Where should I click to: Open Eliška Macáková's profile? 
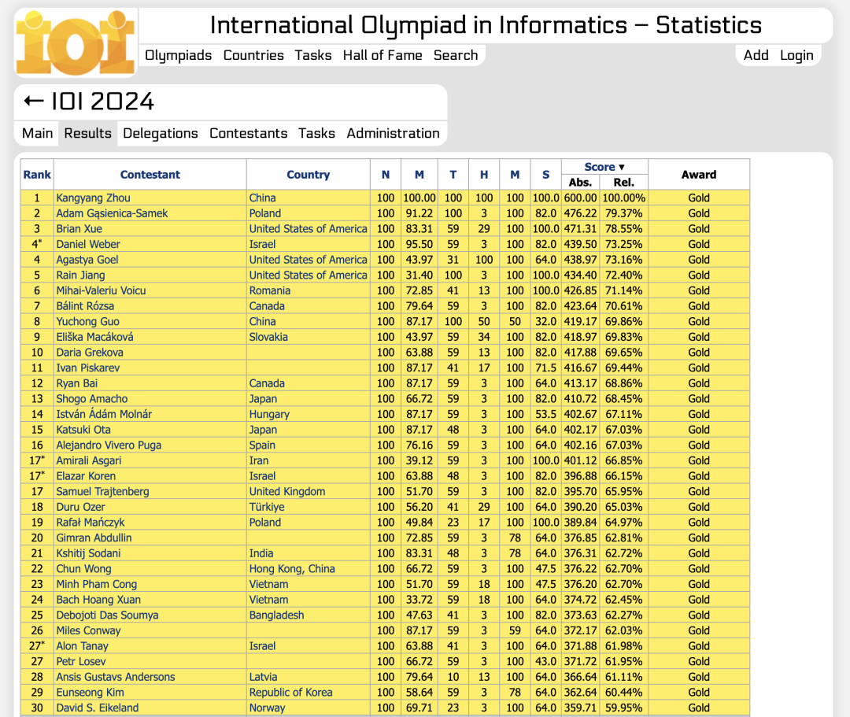tap(95, 337)
